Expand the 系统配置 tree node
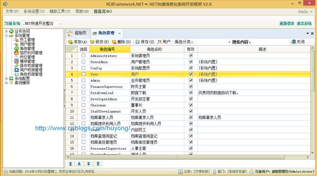The image size is (317, 176). coord(6,78)
